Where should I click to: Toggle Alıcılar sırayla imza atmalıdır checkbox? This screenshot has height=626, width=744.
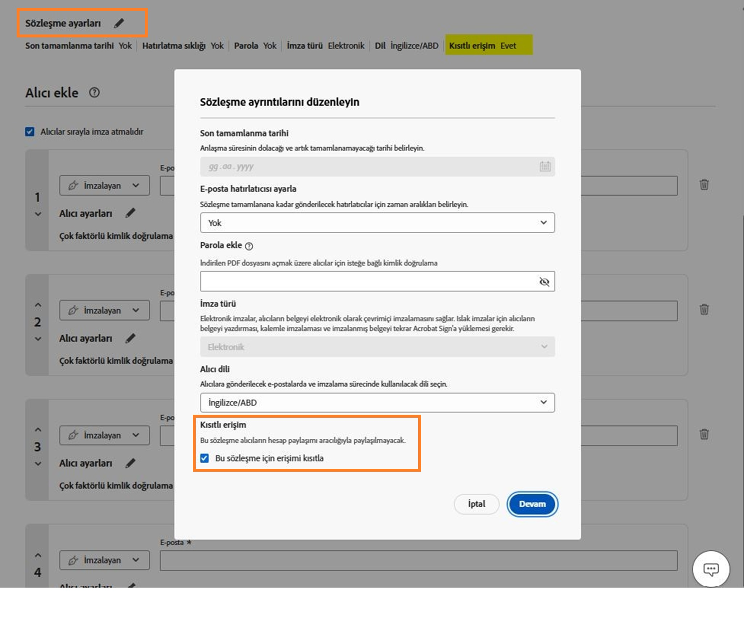tap(30, 132)
